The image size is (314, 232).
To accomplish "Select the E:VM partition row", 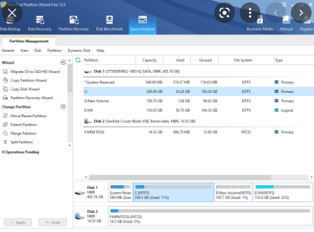I will click(x=198, y=110).
